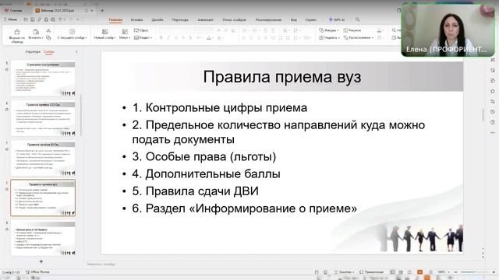Click Office Theme label in status bar
This screenshot has height=280, width=499.
coord(37,272)
